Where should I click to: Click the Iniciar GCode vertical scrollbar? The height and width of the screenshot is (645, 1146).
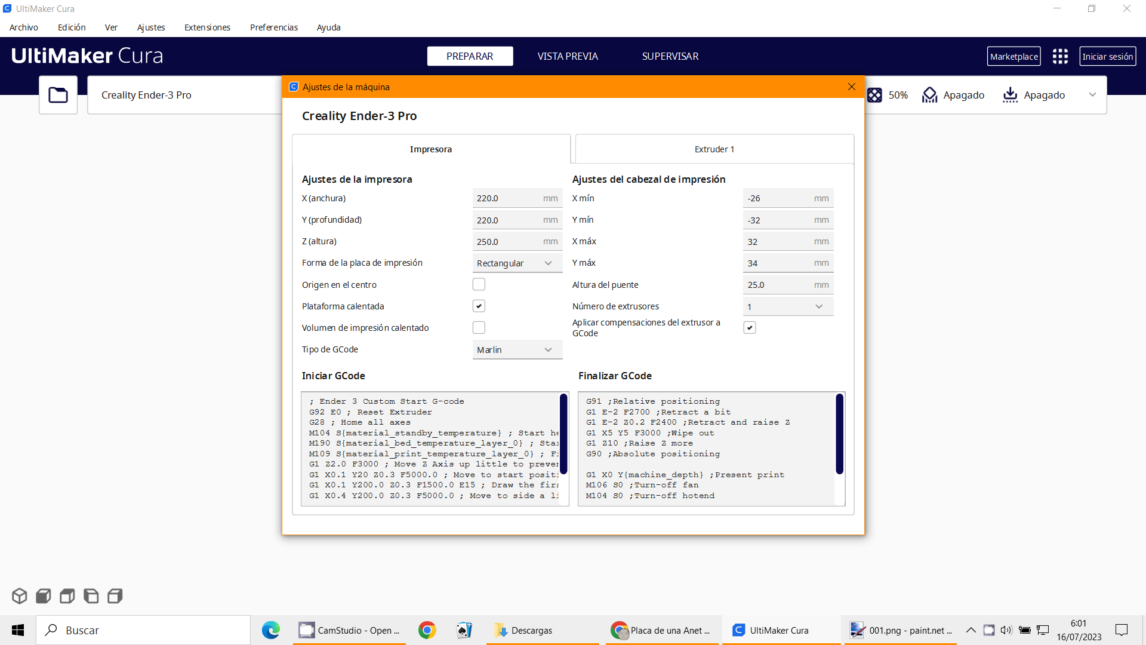pyautogui.click(x=563, y=434)
